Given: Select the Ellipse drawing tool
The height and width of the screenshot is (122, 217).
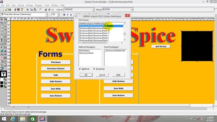Looking at the screenshot, I should click(x=2, y=30).
